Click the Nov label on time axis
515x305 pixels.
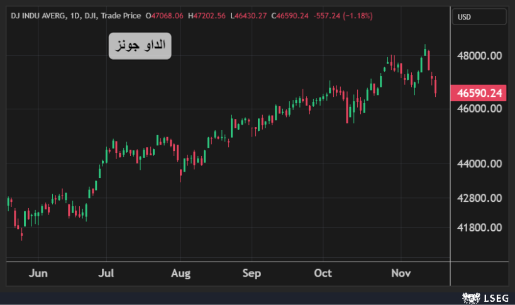(x=401, y=273)
